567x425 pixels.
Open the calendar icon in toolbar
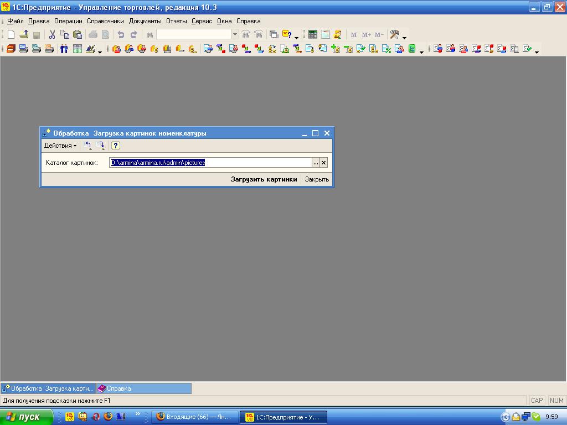tap(326, 35)
